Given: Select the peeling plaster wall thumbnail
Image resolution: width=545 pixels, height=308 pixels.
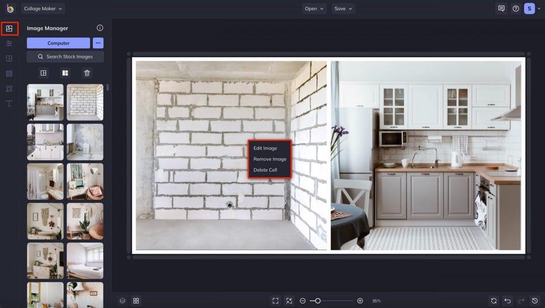Looking at the screenshot, I should [x=85, y=142].
